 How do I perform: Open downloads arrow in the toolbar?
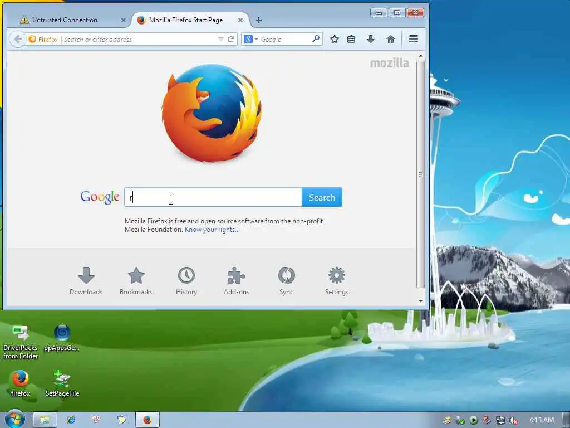pos(370,40)
